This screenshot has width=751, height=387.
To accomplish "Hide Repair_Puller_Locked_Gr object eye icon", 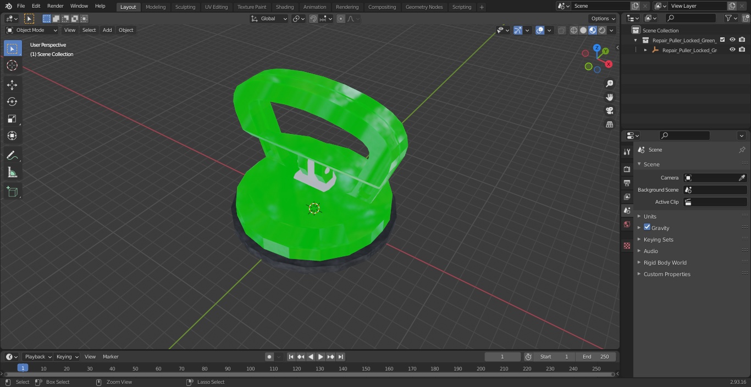I will 732,50.
